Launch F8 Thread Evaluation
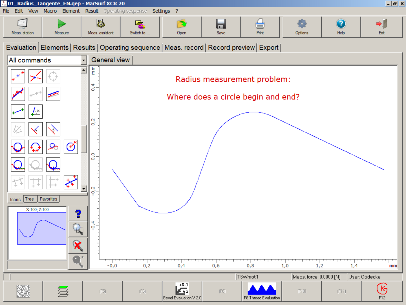Viewport: 406px width, 305px height. click(x=262, y=291)
